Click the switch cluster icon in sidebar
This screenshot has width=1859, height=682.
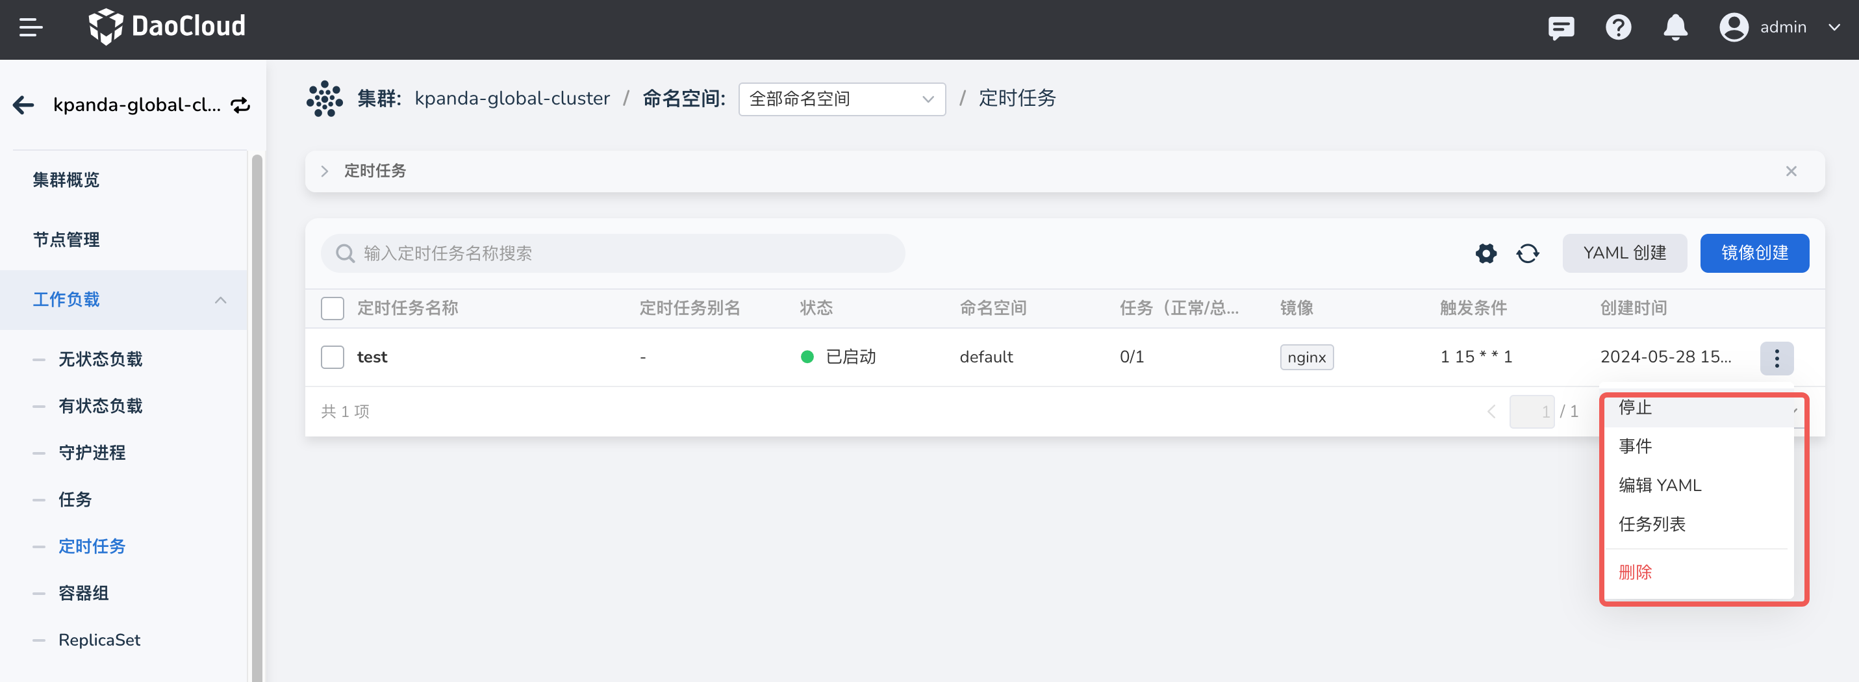pos(240,105)
